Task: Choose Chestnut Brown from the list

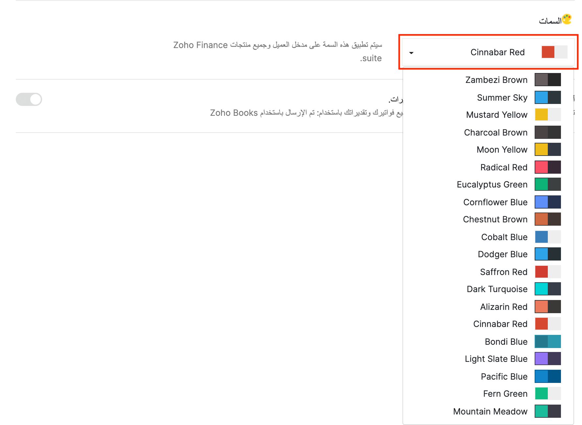Action: tap(495, 219)
